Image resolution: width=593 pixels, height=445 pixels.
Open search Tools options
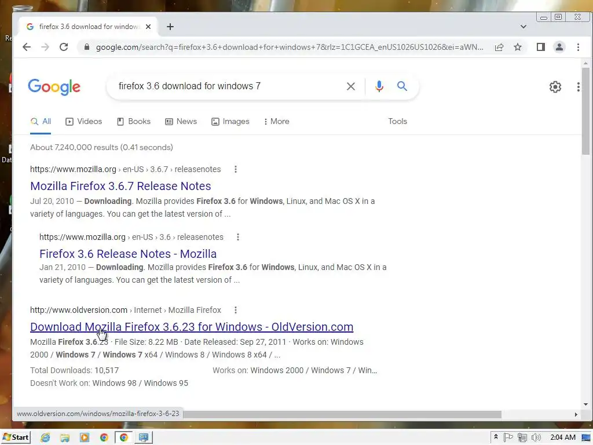(x=397, y=122)
